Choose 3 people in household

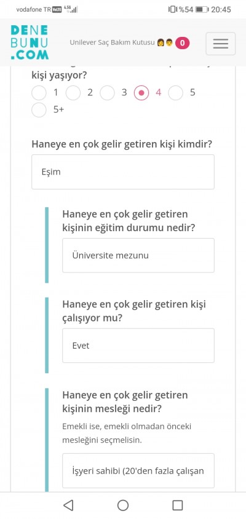pos(107,93)
